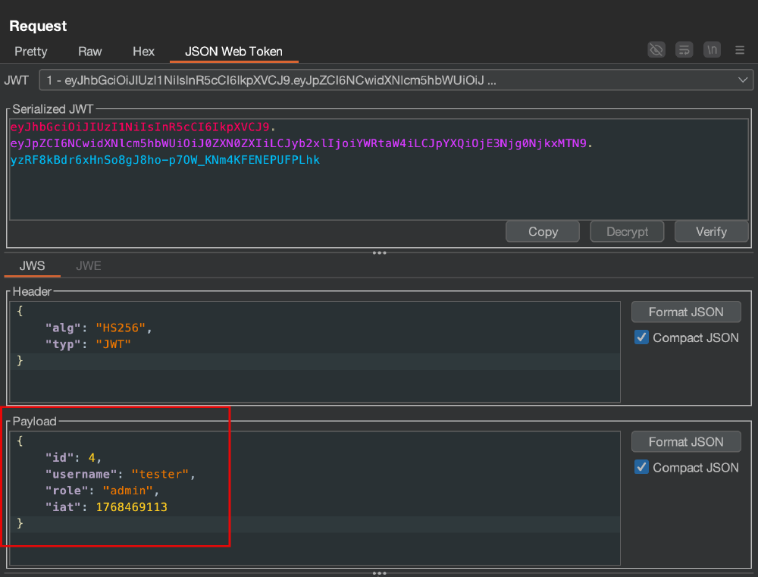Click the three-dot divider below Serialized JWT

tap(379, 252)
